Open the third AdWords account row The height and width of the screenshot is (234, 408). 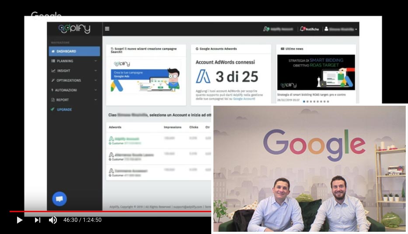coord(159,172)
